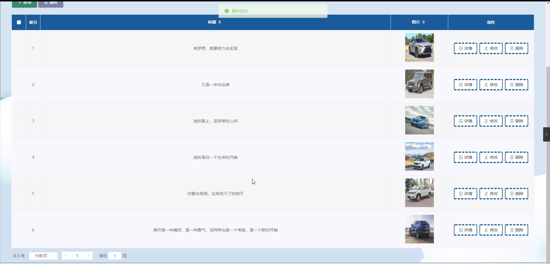Open the Mercedes G-class thumbnail in row 2

tap(419, 84)
